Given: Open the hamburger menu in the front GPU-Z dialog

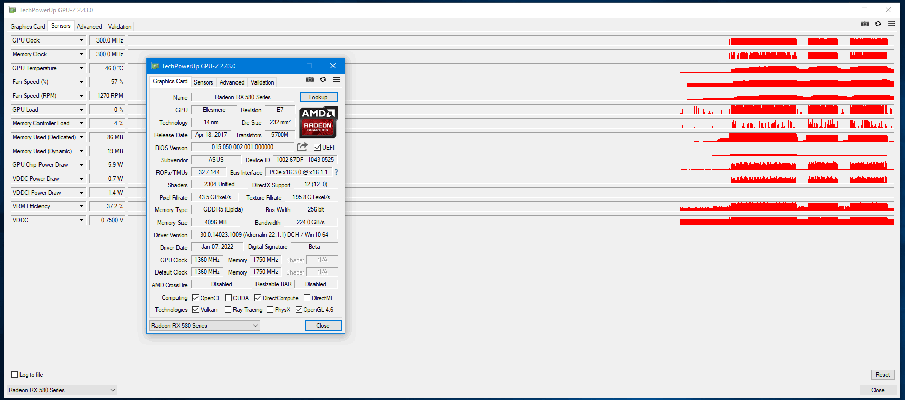Looking at the screenshot, I should (337, 79).
